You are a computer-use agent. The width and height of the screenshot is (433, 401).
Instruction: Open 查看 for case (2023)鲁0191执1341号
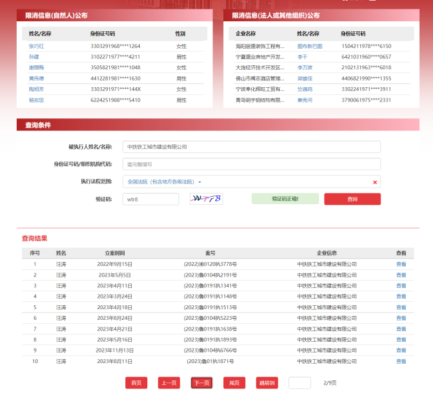401,285
